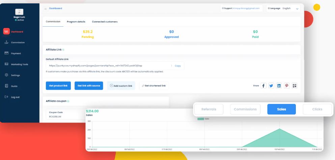Click Add custom link button
This screenshot has width=335, height=160.
coord(121,85)
